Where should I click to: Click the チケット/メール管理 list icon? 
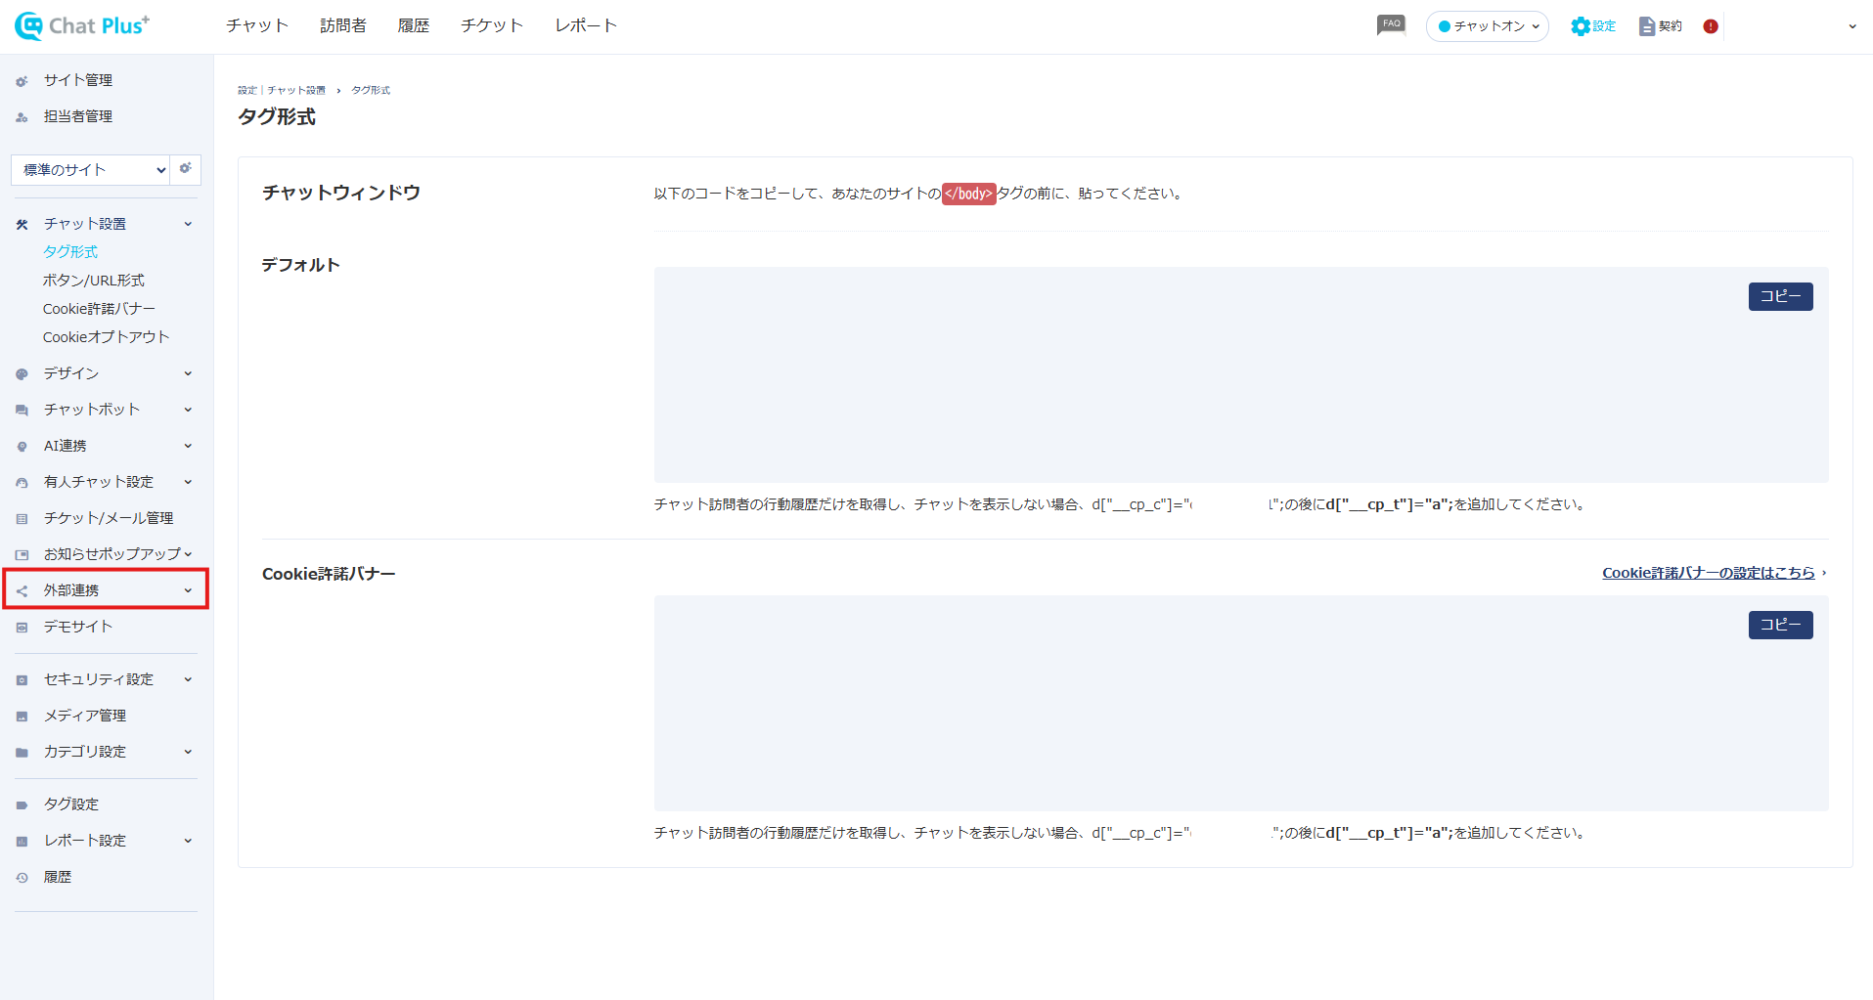(x=22, y=519)
